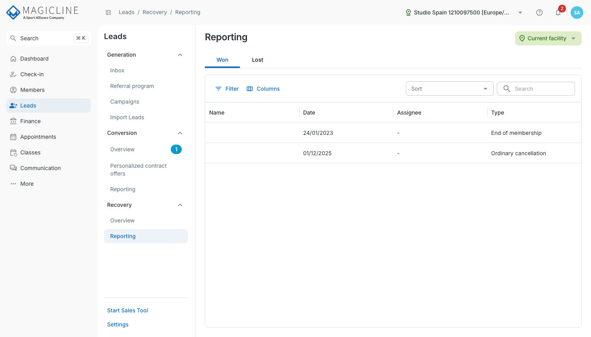591x337 pixels.
Task: Toggle the sidebar collapse icon
Action: pyautogui.click(x=108, y=13)
